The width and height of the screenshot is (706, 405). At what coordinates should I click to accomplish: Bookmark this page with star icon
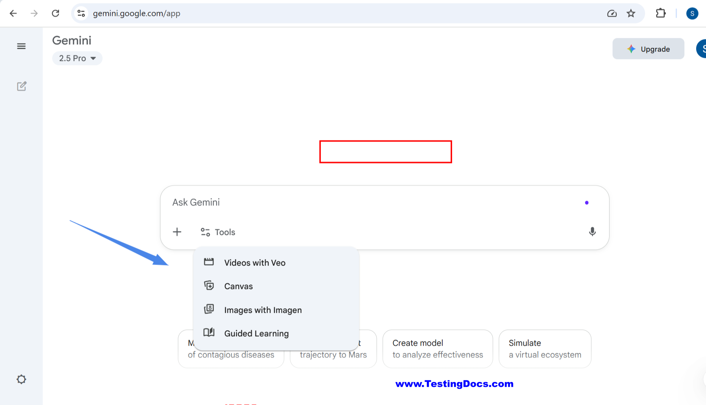click(631, 14)
